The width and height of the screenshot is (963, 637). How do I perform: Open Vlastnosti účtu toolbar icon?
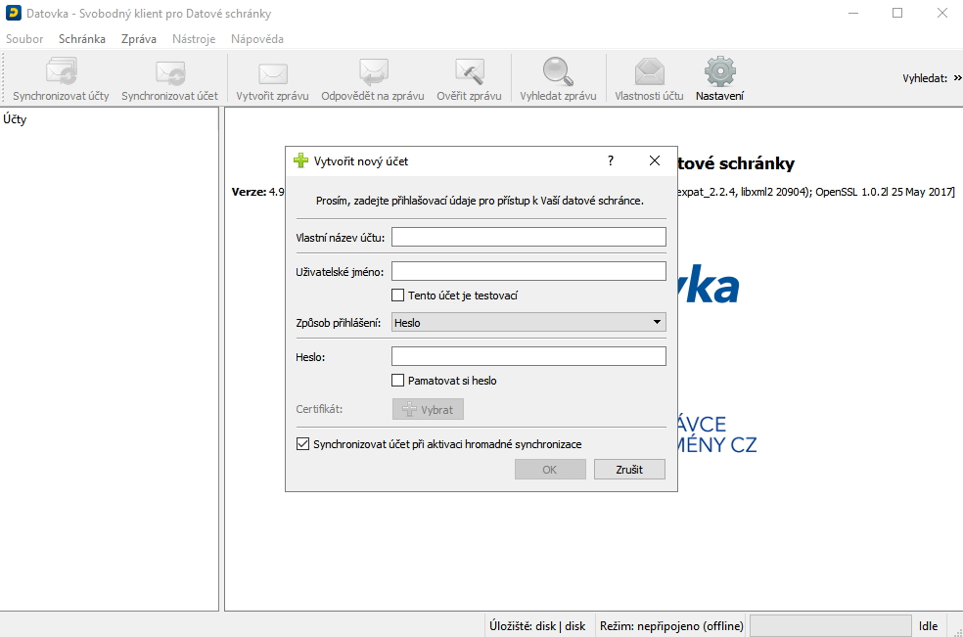(x=649, y=71)
